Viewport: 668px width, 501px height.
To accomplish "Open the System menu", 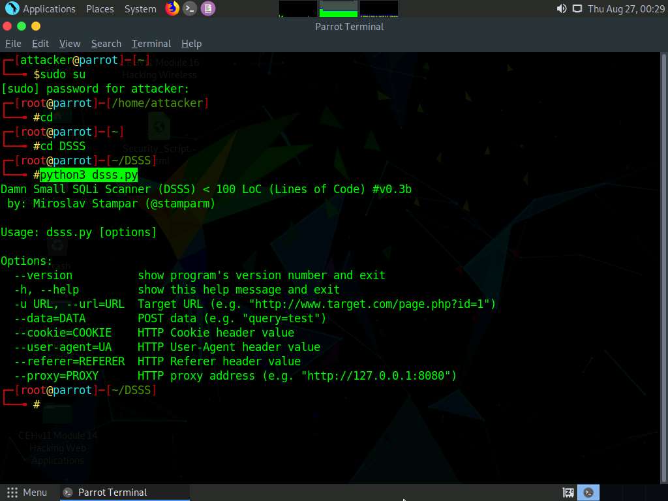I will coord(139,8).
